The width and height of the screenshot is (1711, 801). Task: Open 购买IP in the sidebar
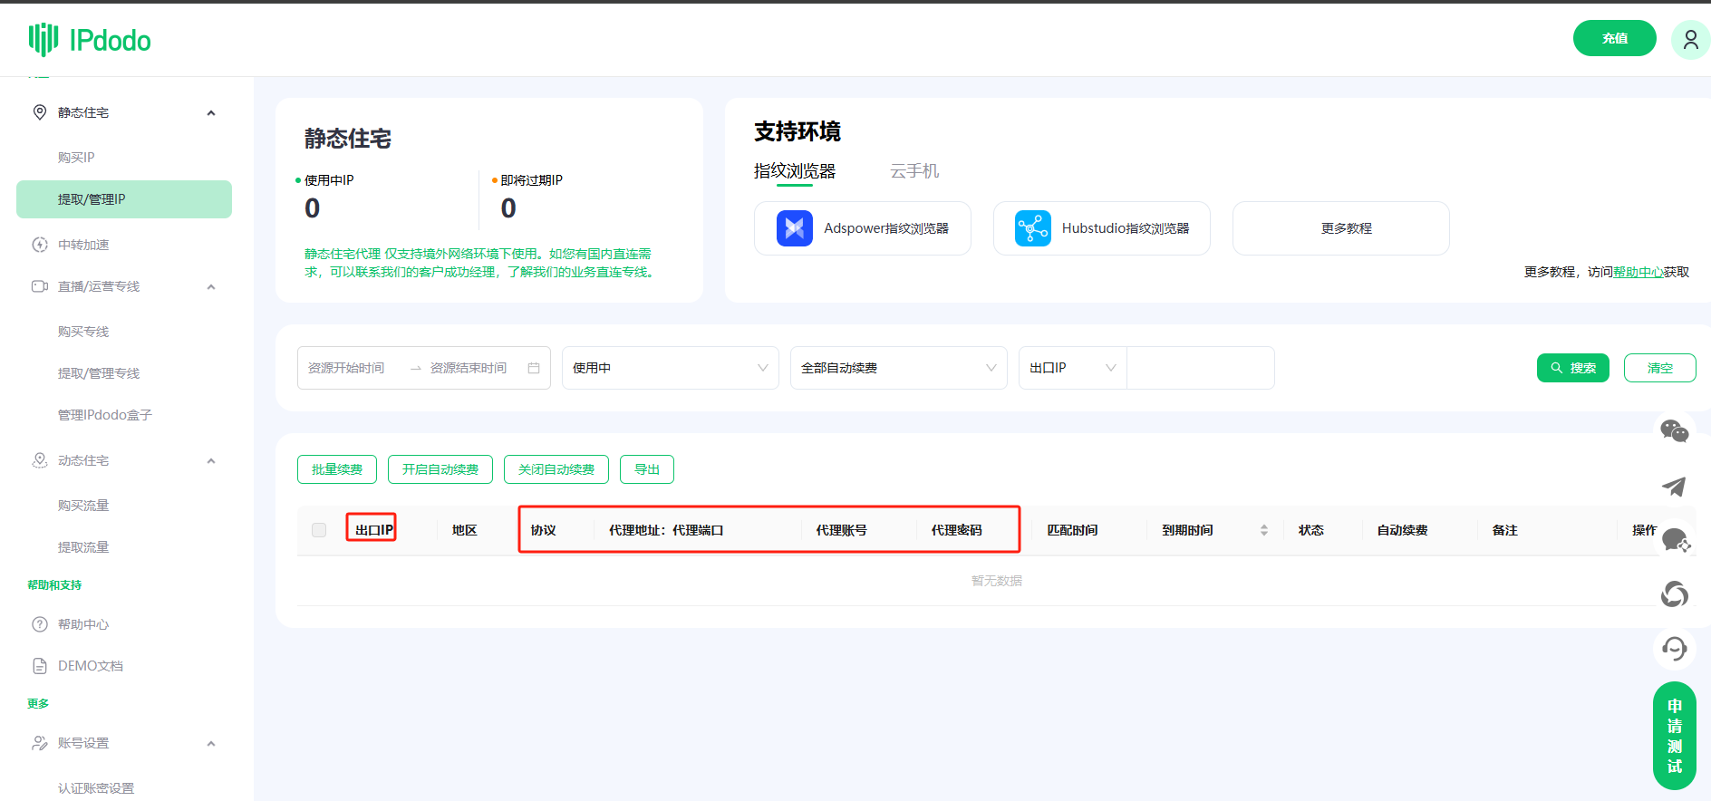(x=76, y=158)
